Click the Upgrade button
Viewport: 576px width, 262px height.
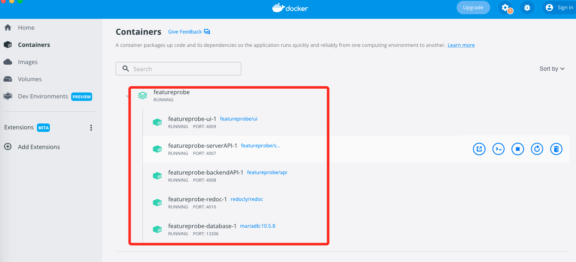point(473,8)
